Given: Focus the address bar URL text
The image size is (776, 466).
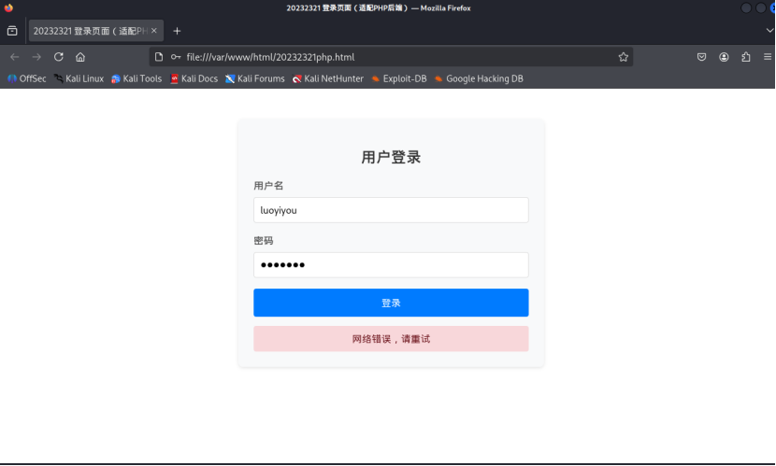Looking at the screenshot, I should click(x=270, y=57).
